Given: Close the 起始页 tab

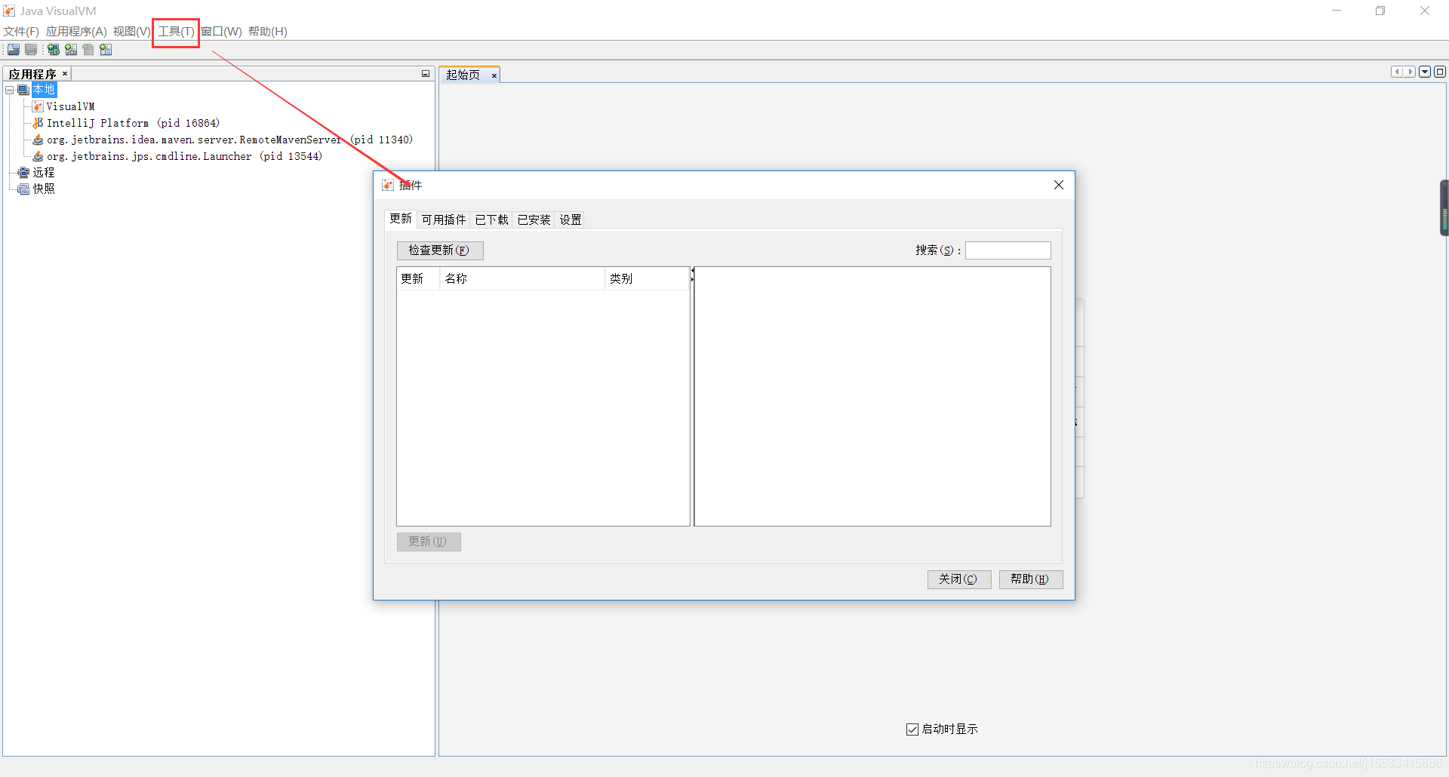Looking at the screenshot, I should tap(494, 75).
